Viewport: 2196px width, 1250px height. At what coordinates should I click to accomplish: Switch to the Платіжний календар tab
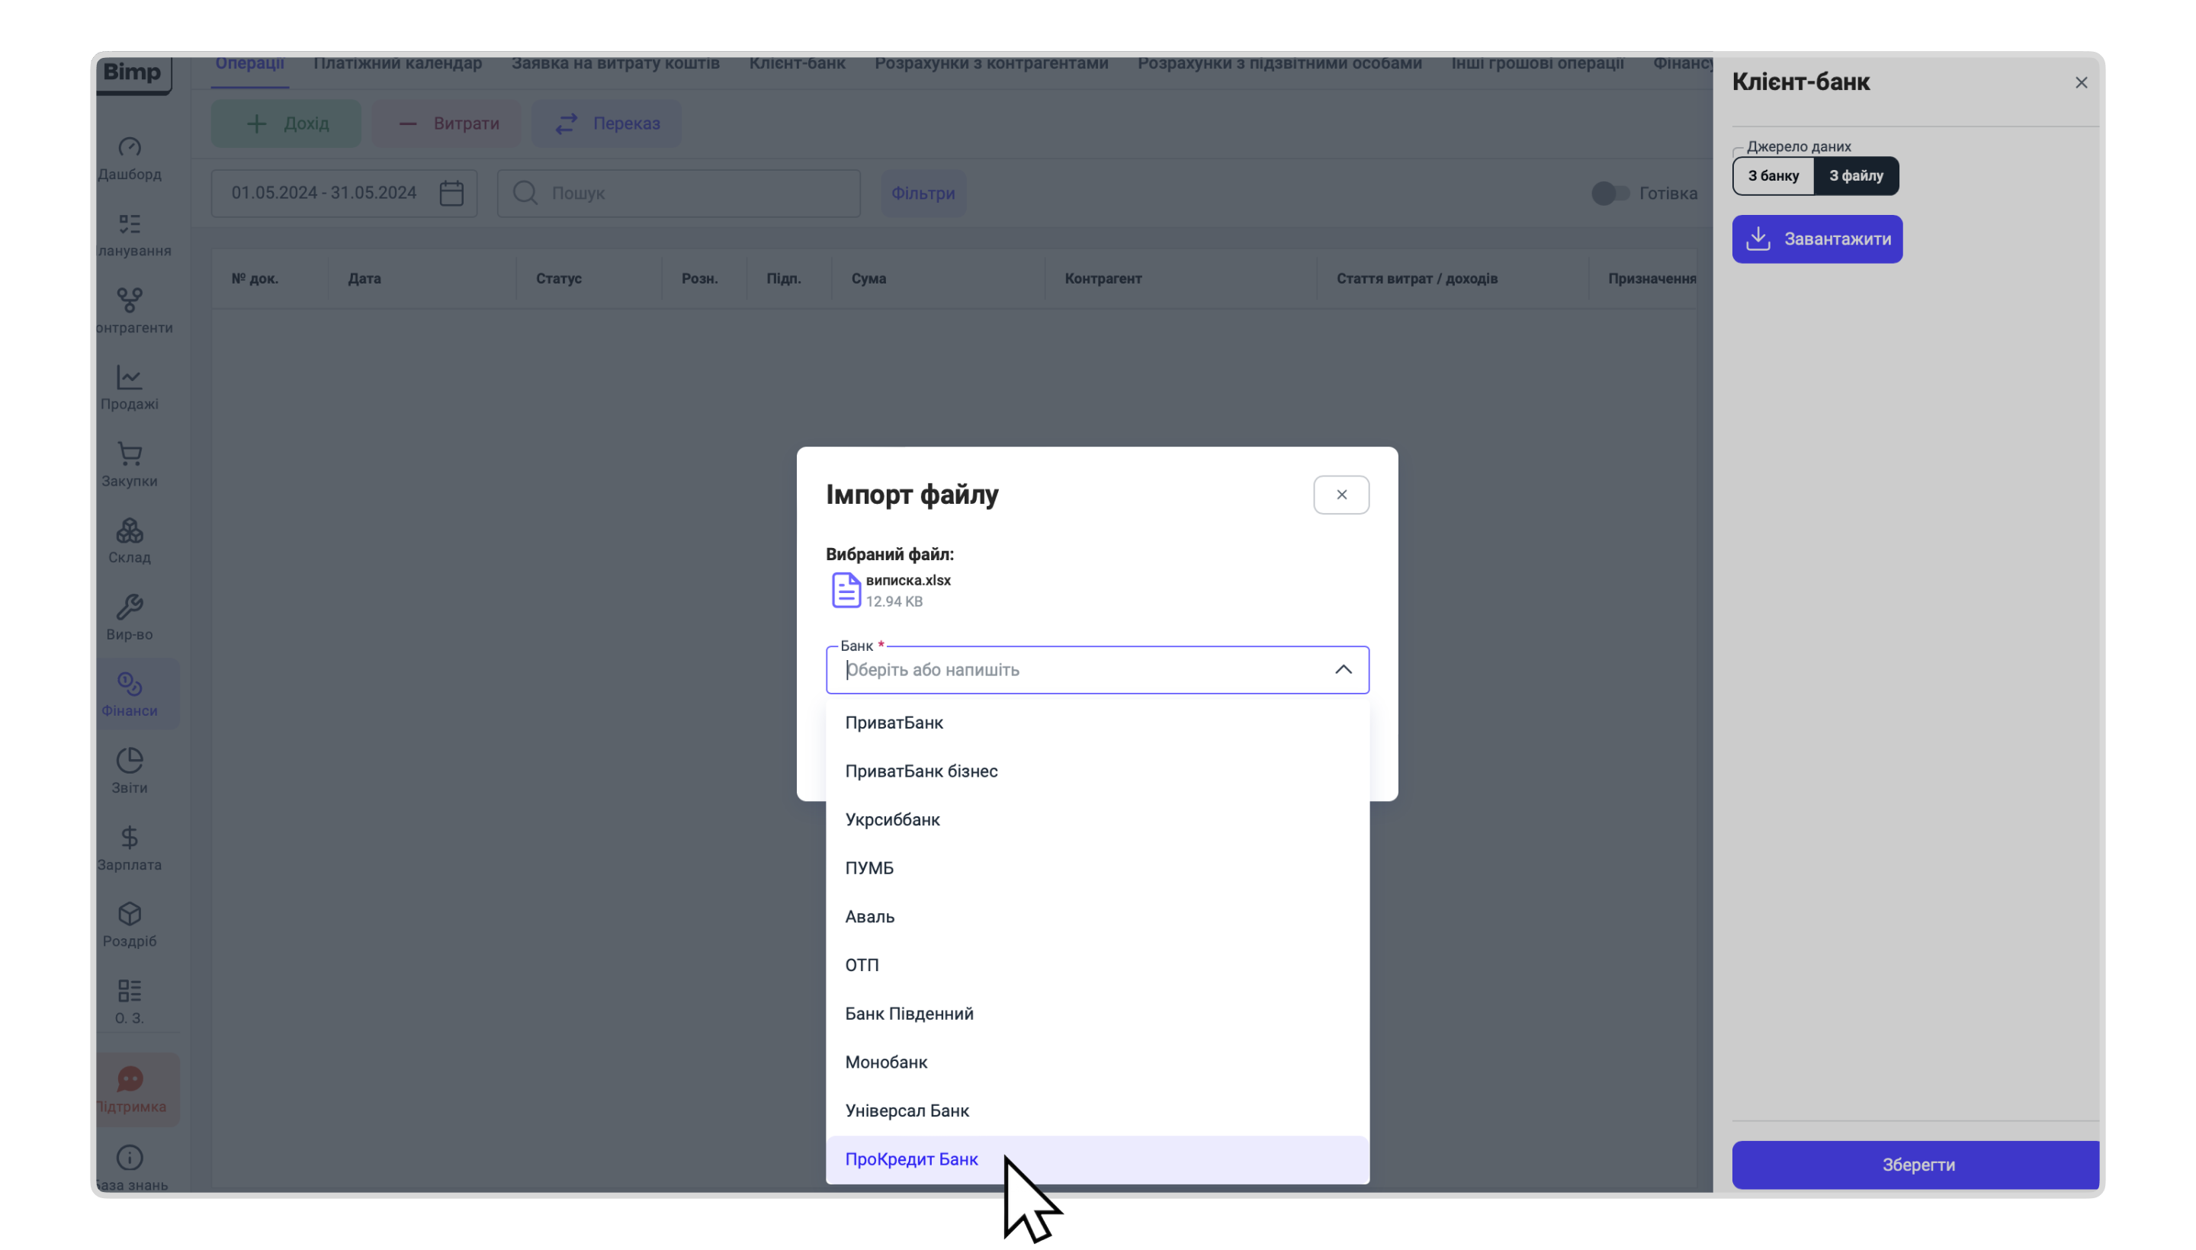[x=397, y=63]
